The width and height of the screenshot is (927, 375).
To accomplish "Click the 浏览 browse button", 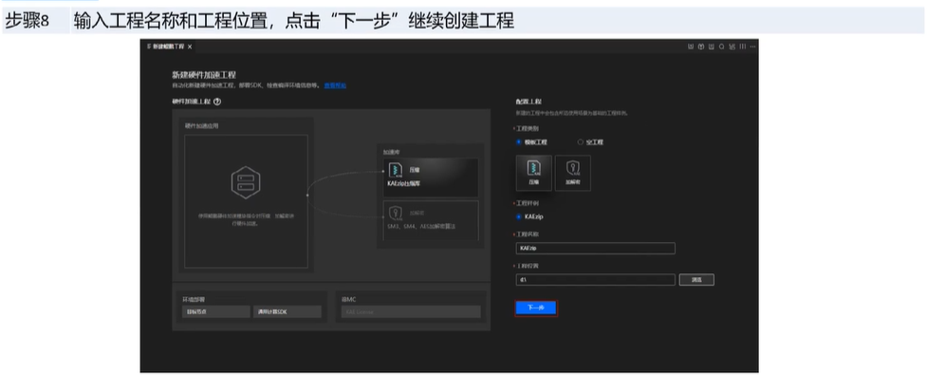I will [696, 280].
